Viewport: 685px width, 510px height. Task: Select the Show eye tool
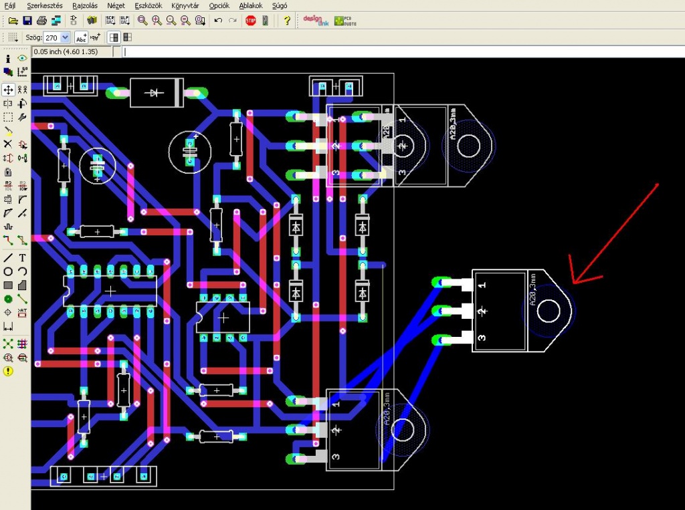tap(22, 58)
